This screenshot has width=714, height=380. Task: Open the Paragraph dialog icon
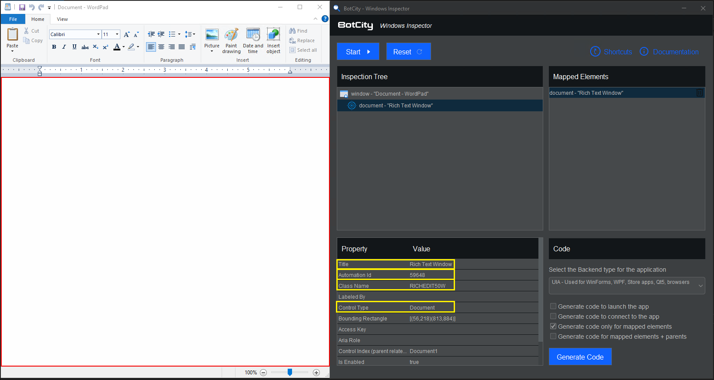193,47
